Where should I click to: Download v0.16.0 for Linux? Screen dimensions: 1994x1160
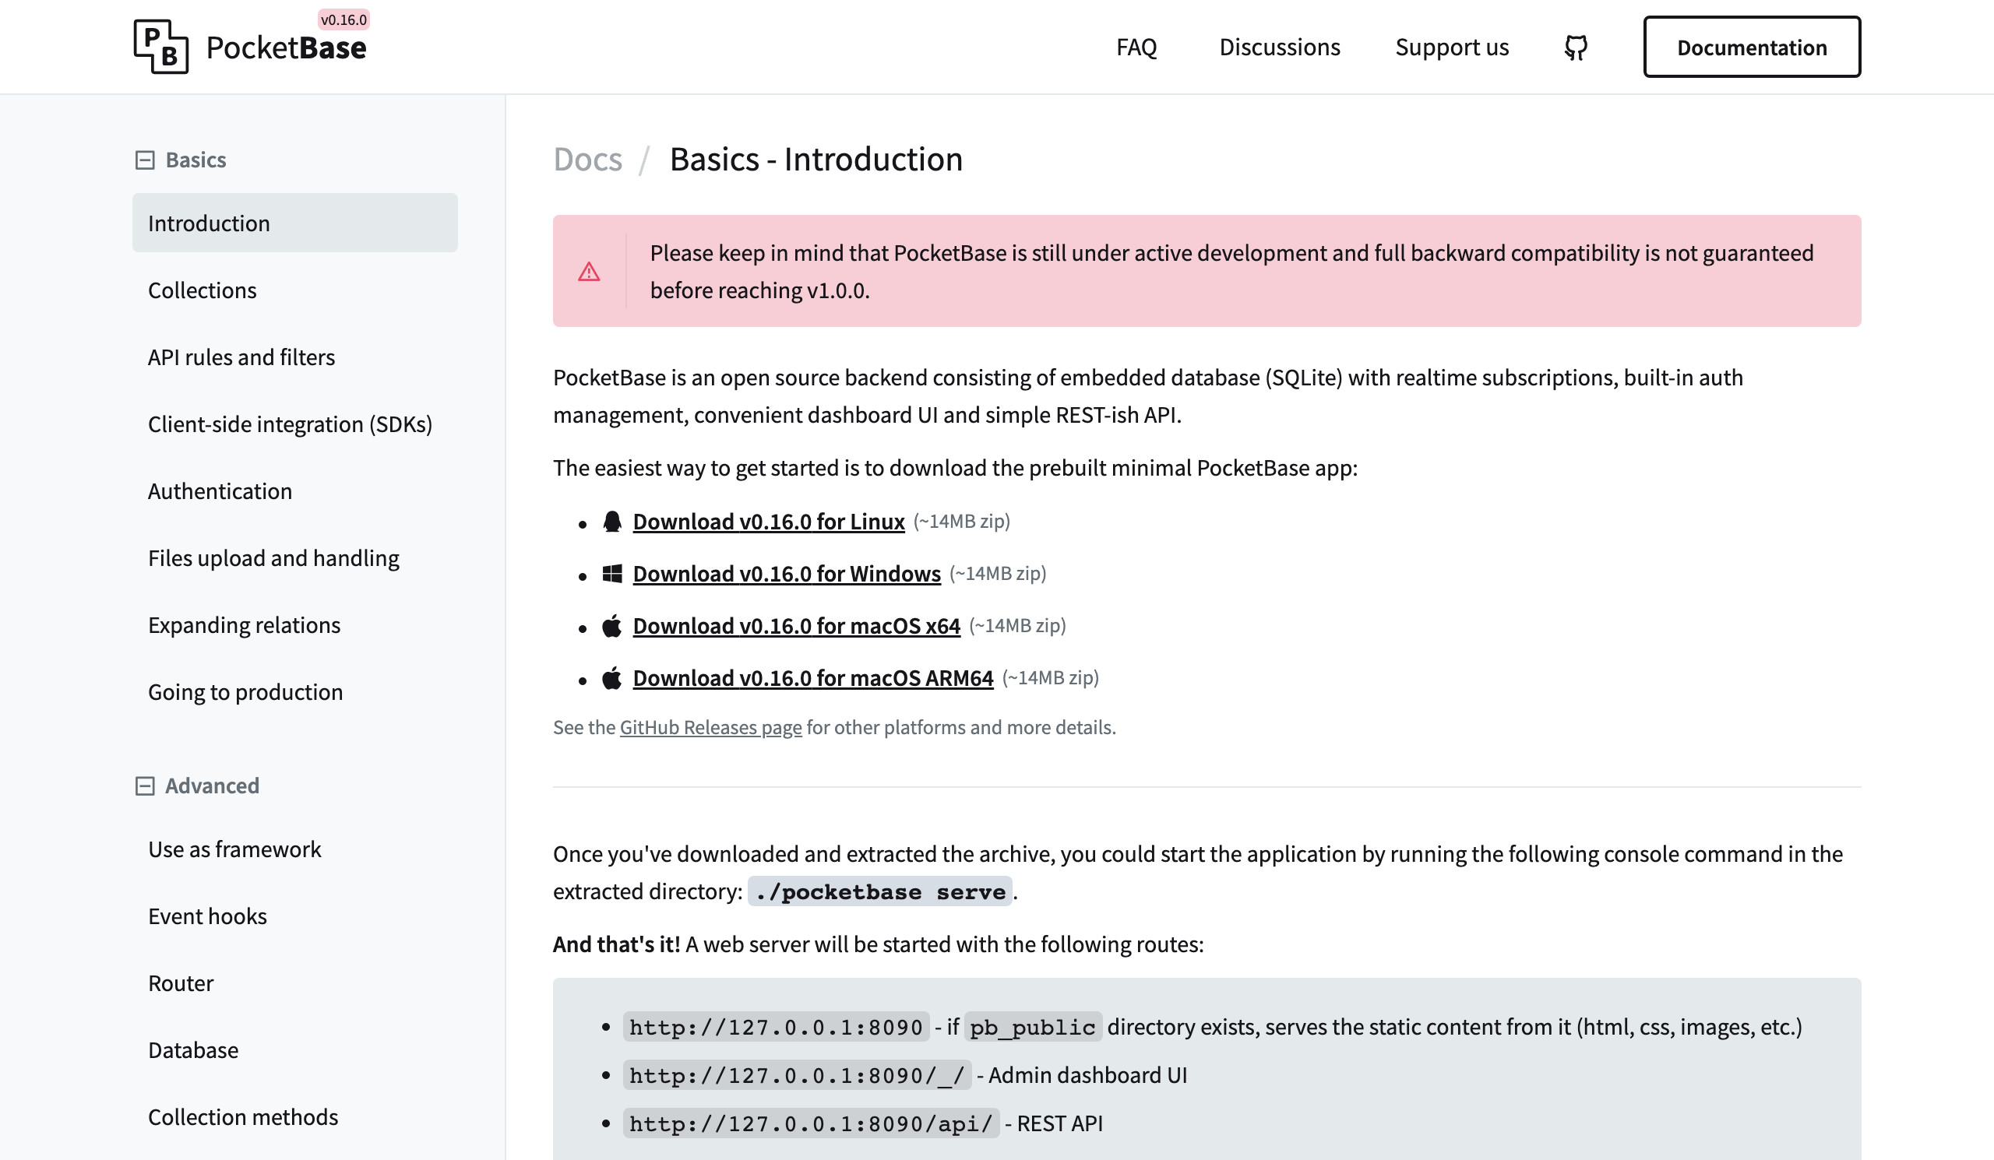pyautogui.click(x=768, y=522)
